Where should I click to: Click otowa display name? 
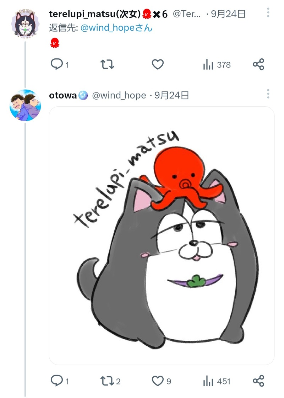[x=63, y=95]
